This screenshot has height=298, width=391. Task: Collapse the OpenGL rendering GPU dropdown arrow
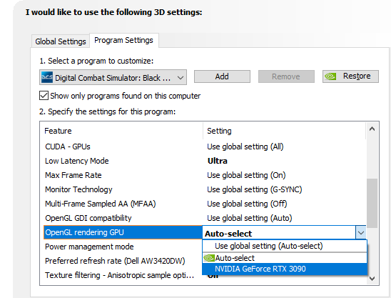coord(361,233)
